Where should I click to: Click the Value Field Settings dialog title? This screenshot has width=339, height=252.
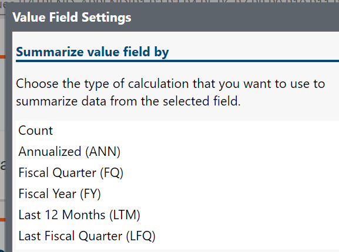coord(72,17)
